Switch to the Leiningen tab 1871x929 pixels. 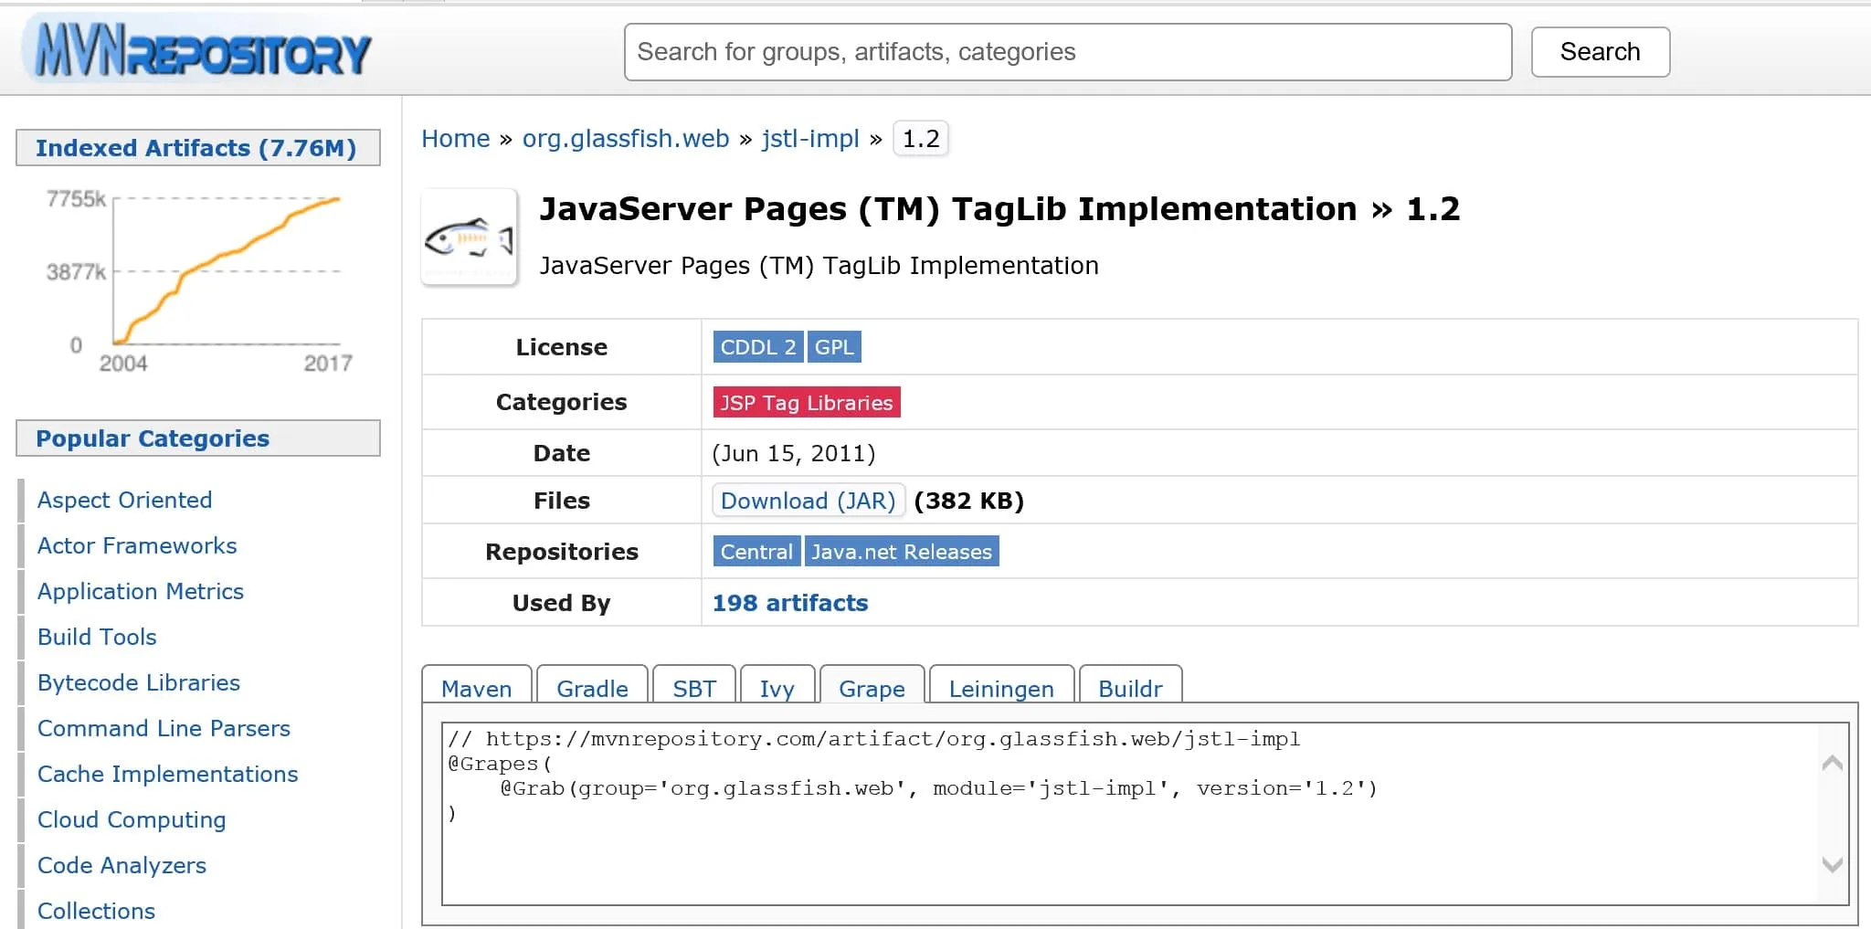[1001, 687]
